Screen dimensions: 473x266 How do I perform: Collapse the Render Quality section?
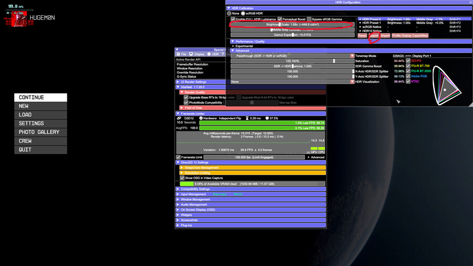pyautogui.click(x=202, y=92)
